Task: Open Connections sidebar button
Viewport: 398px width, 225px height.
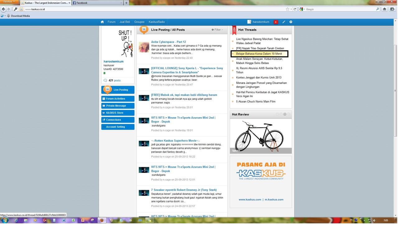Action: [x=118, y=120]
